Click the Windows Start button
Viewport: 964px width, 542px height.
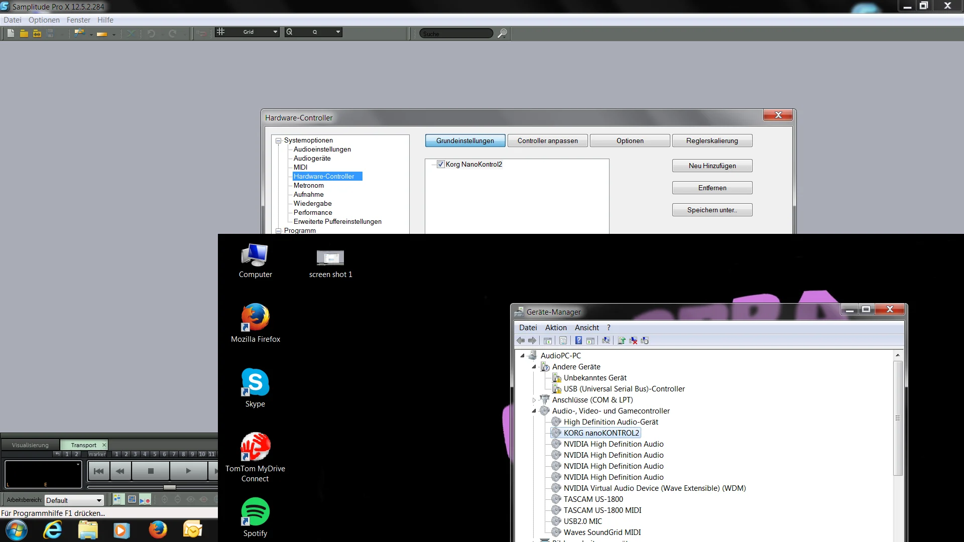(x=16, y=529)
